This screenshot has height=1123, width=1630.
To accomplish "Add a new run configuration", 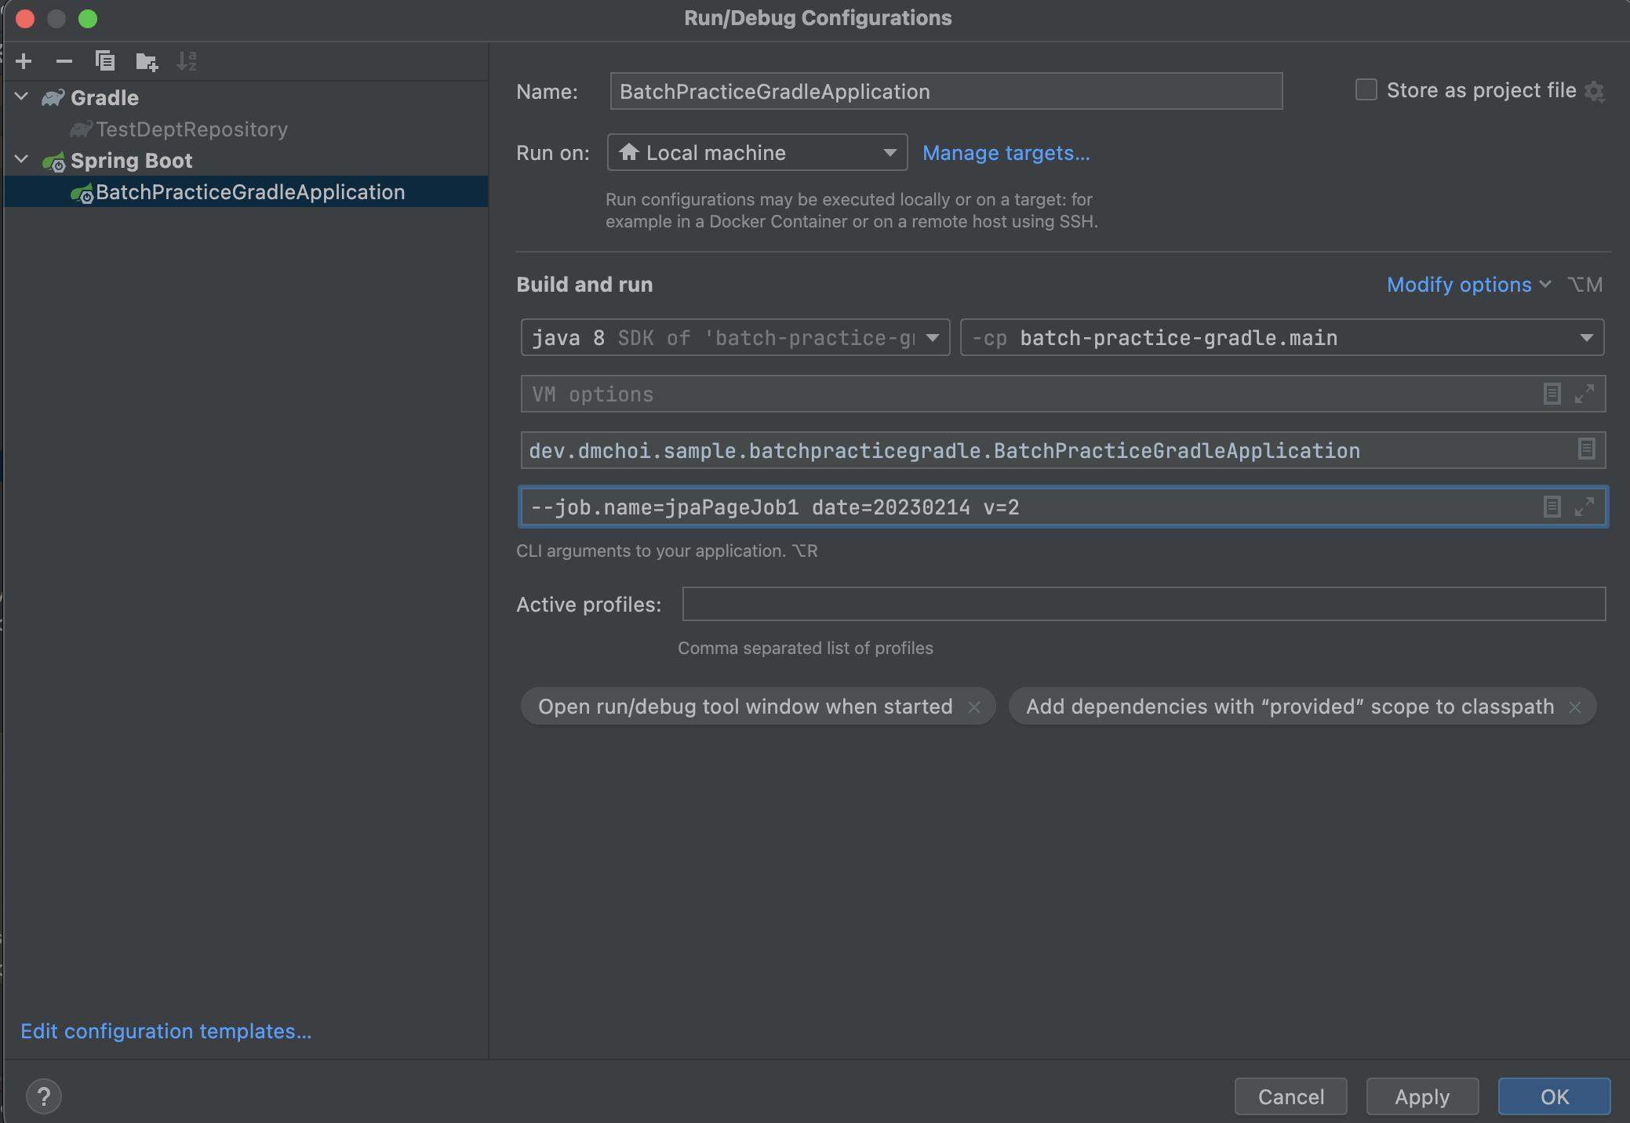I will 24,61.
